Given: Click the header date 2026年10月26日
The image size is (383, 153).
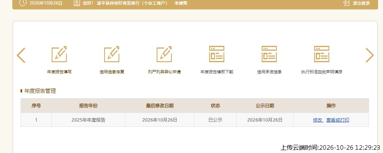Looking at the screenshot, I should (46, 3).
